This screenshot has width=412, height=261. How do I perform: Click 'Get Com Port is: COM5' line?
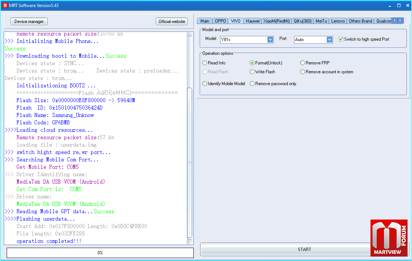coord(49,189)
